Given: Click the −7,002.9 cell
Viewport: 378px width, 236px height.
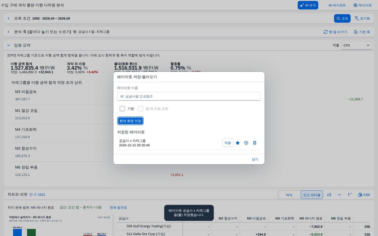Looking at the screenshot, I should click(316, 227).
